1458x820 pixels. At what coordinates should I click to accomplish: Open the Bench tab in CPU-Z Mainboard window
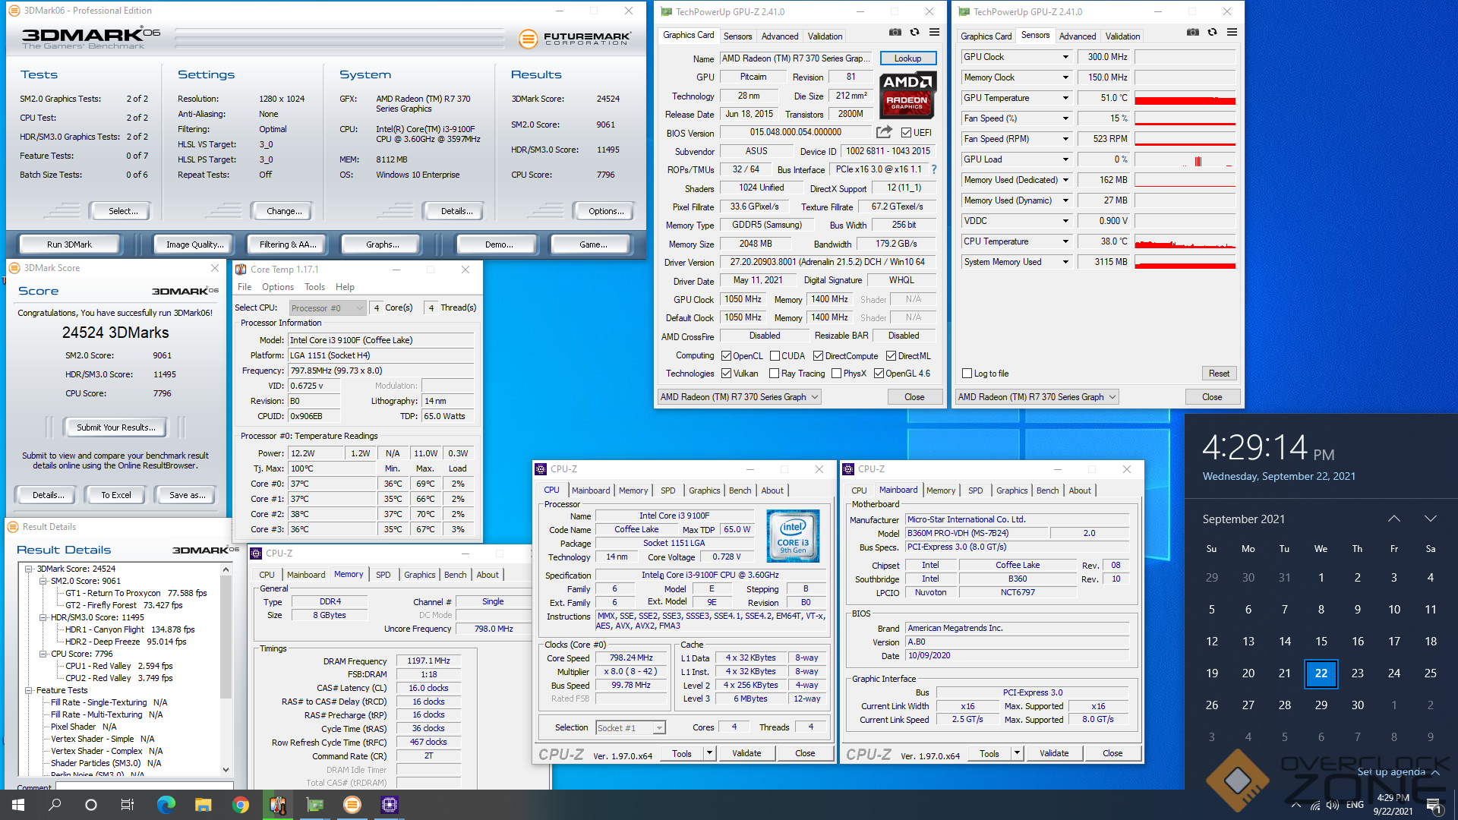coord(1047,490)
